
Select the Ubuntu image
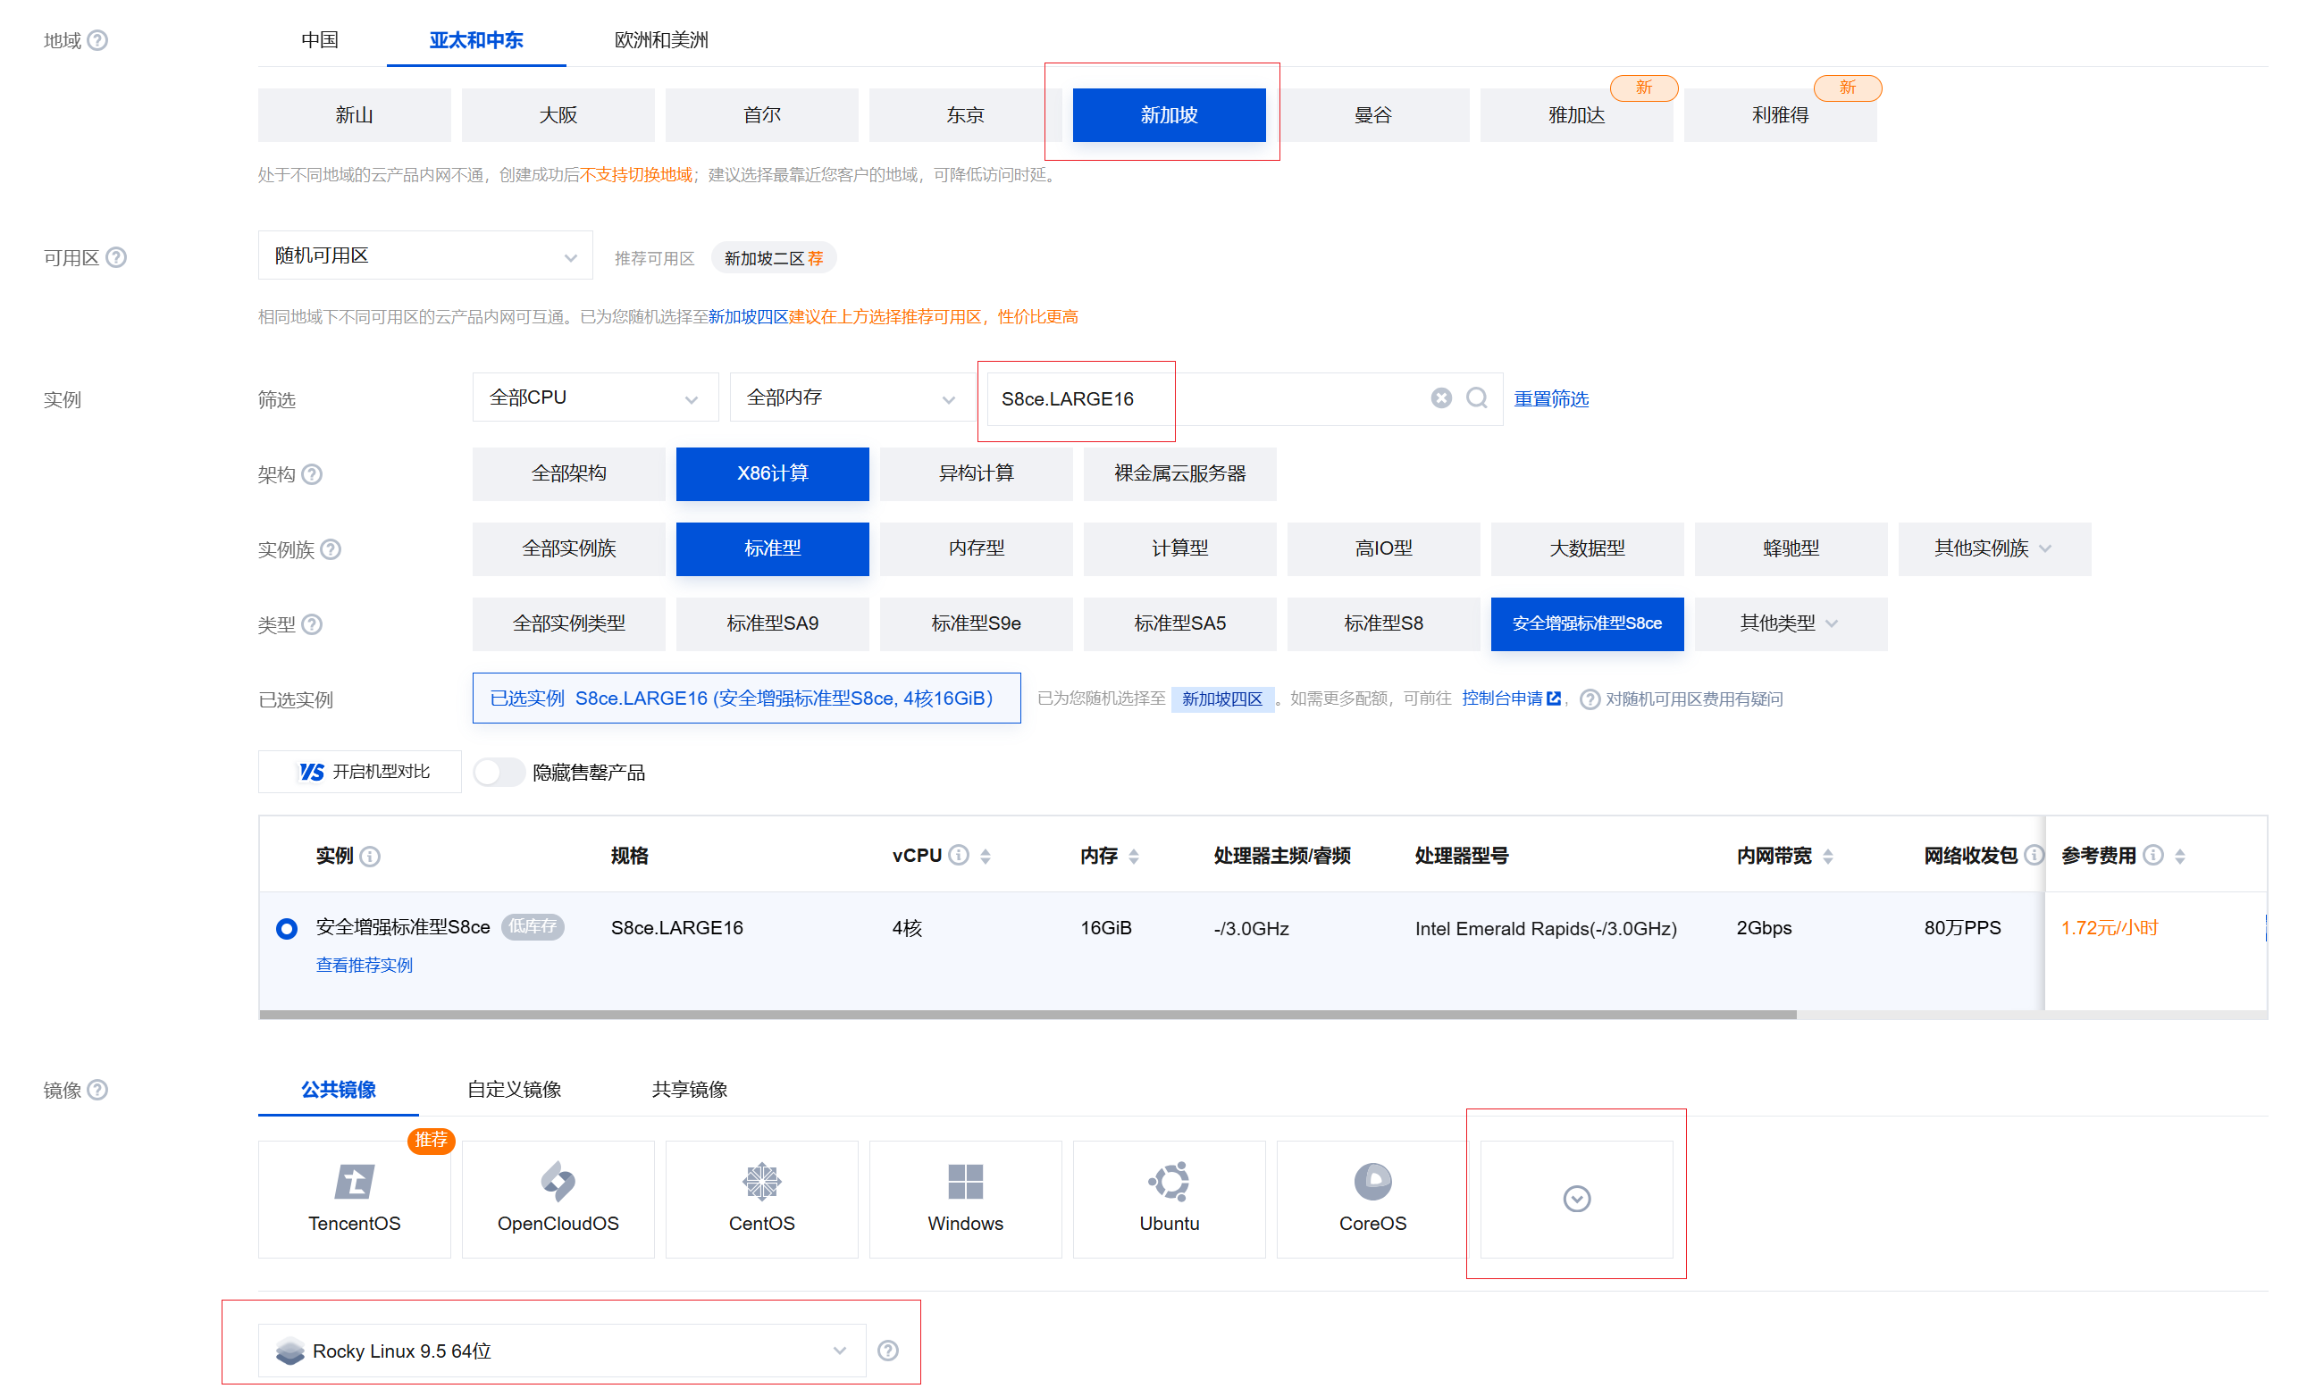[1170, 1200]
